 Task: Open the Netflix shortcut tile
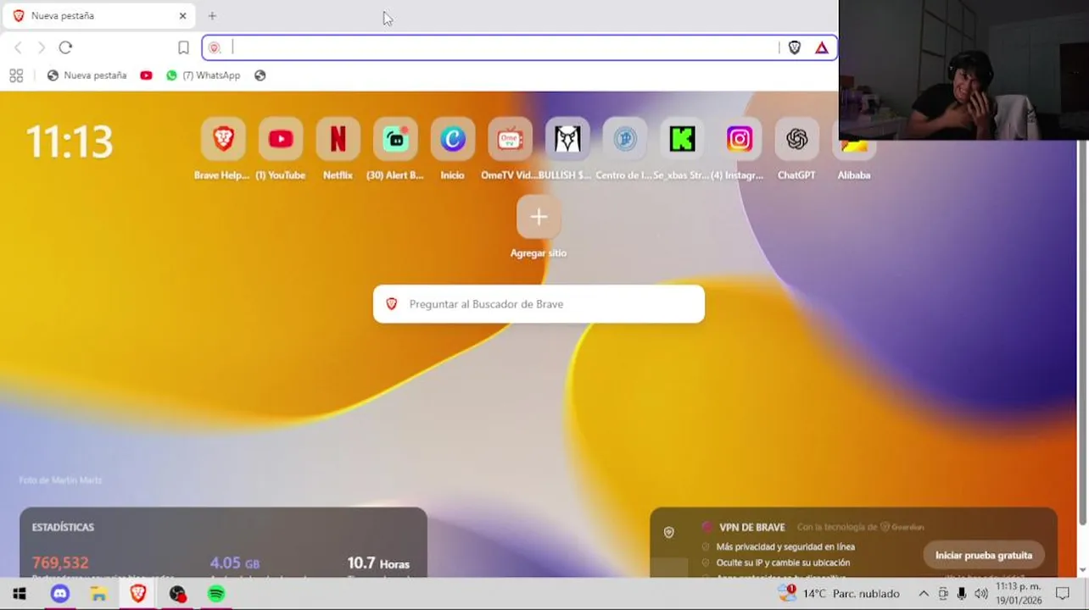tap(338, 139)
